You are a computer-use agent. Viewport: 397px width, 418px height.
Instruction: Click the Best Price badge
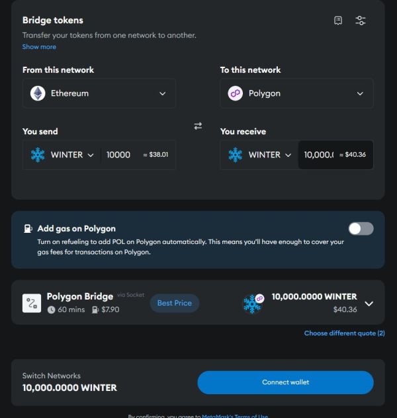click(174, 303)
